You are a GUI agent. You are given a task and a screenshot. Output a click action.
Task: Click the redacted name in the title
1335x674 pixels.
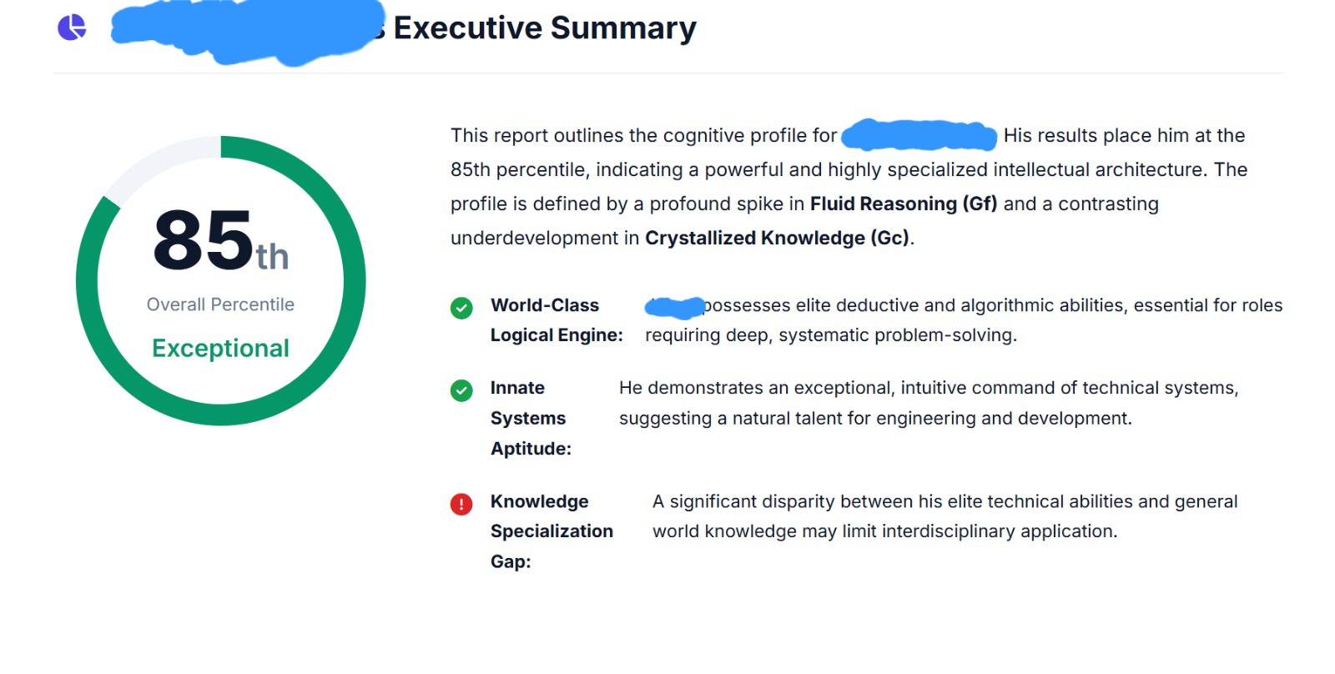[247, 32]
